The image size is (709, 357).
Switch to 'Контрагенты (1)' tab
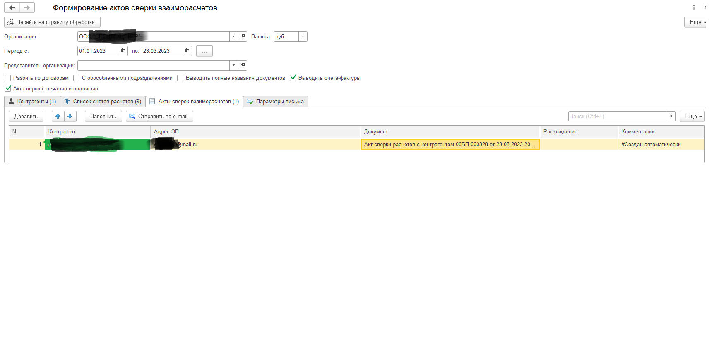(32, 102)
